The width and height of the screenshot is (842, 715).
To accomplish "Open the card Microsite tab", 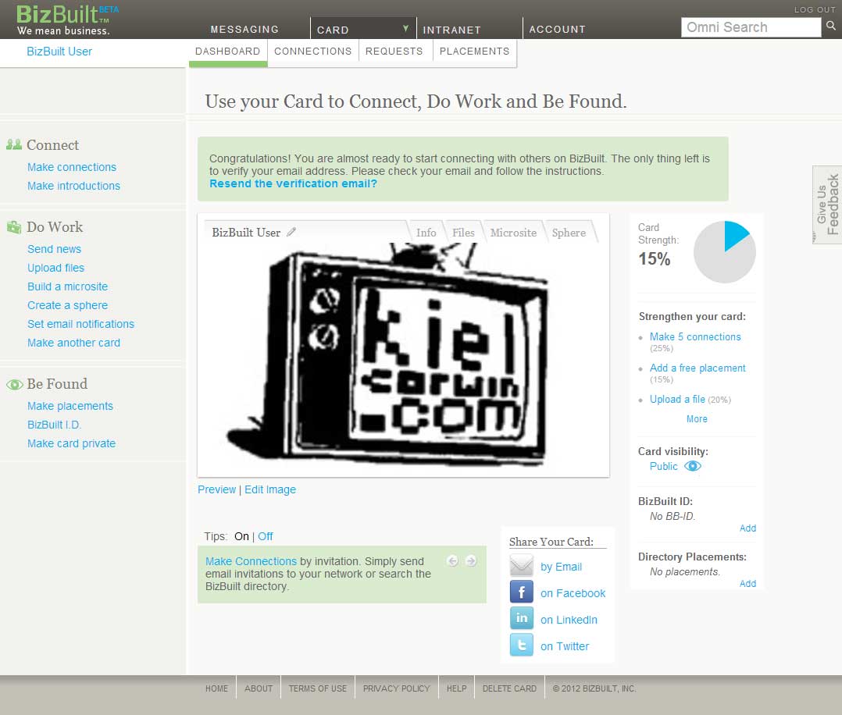I will pos(513,233).
